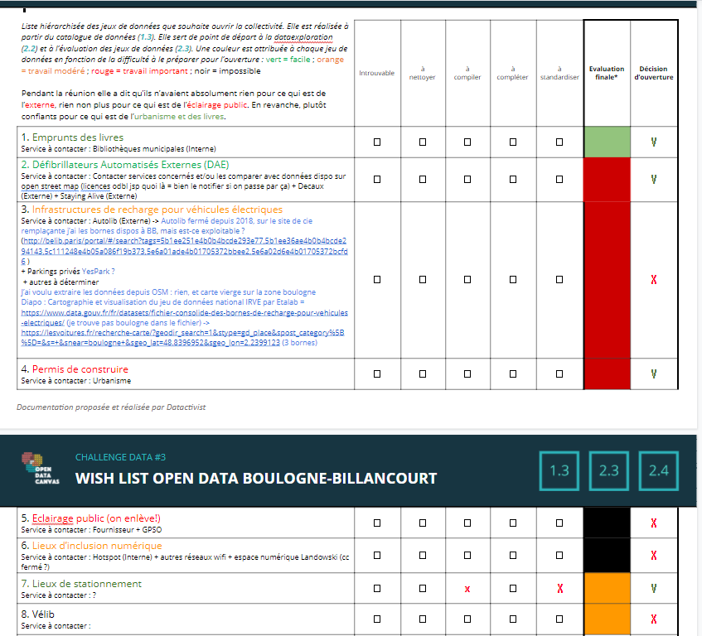
Task: Open the data.gouv.fr bornes de recharge link
Action: [x=184, y=317]
